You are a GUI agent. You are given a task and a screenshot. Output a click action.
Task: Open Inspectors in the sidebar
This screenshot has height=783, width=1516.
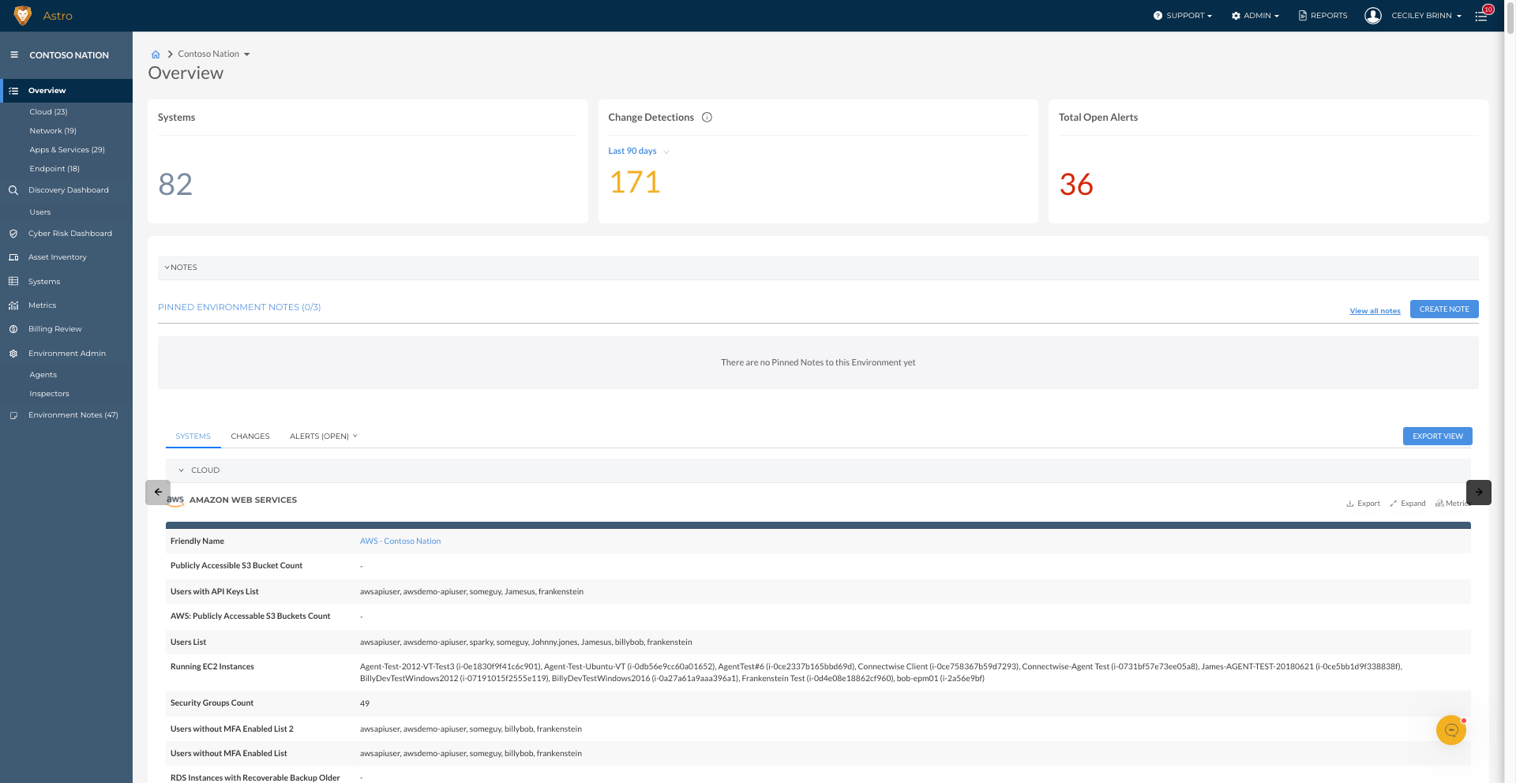[50, 394]
